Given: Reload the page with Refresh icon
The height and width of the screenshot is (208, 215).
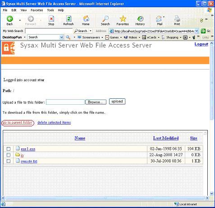Looking at the screenshot, I should [x=69, y=19].
